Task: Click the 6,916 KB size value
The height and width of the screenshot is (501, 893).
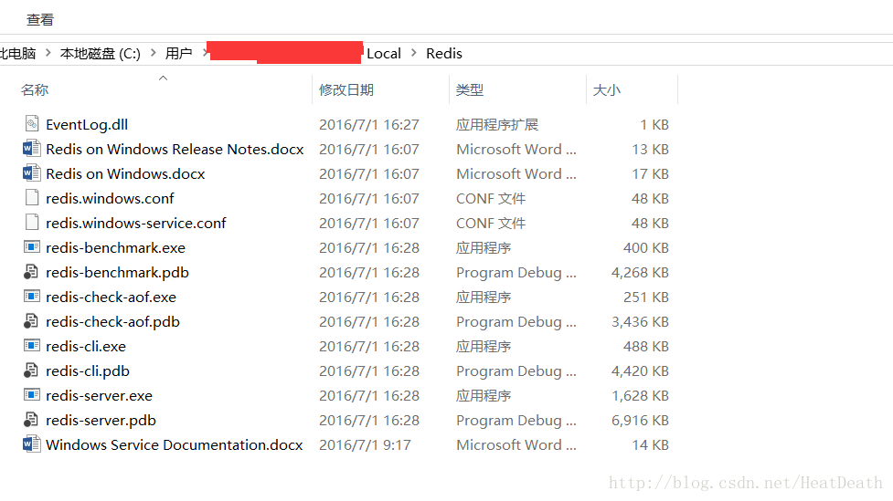Action: (640, 421)
